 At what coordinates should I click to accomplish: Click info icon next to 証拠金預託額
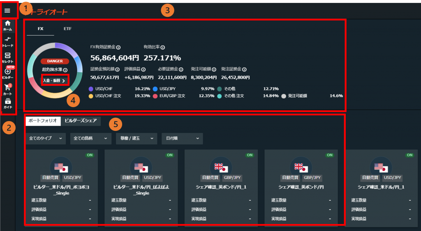point(117,70)
